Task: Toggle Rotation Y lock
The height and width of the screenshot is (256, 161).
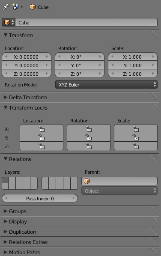Action: click(x=89, y=137)
